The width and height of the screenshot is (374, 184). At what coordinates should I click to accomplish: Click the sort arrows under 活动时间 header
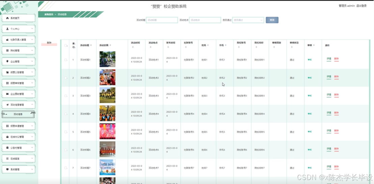(133, 47)
